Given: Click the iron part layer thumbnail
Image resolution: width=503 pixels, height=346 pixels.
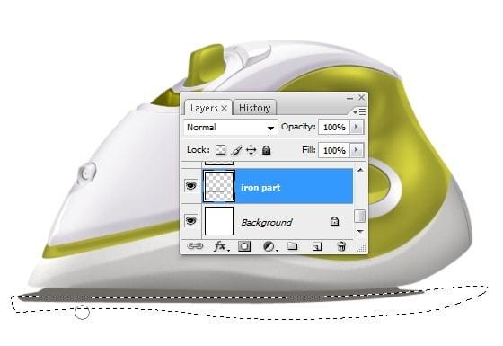Looking at the screenshot, I should click(219, 187).
